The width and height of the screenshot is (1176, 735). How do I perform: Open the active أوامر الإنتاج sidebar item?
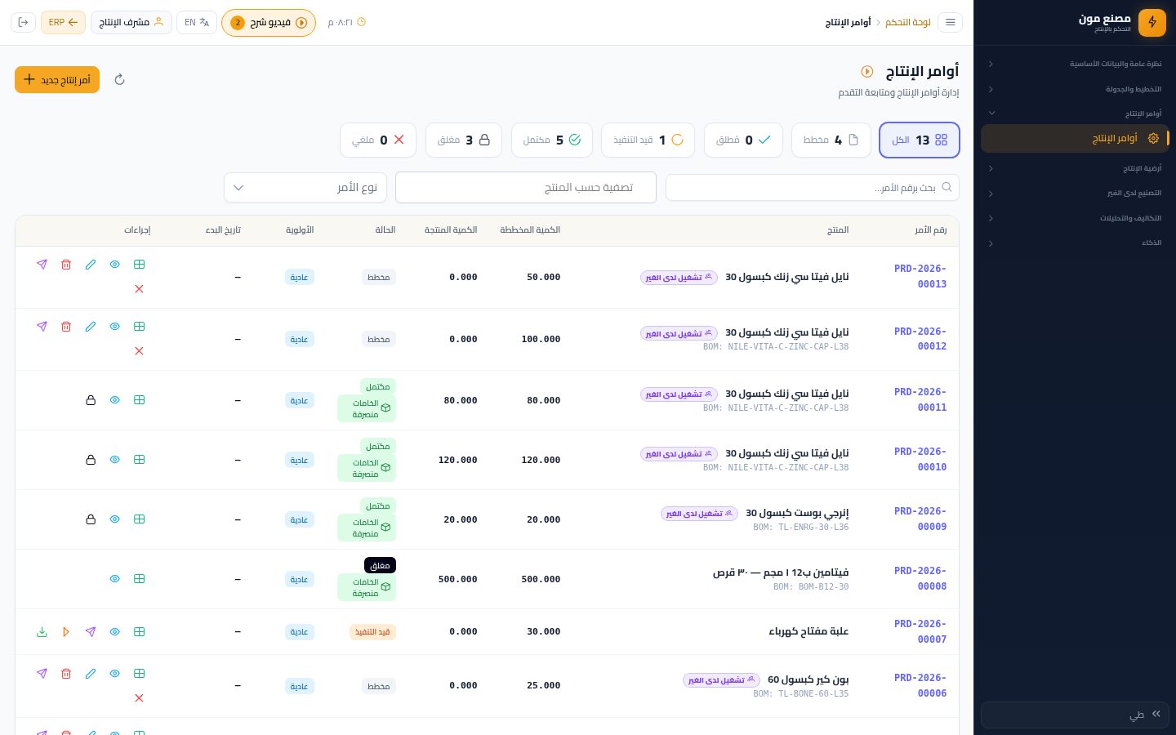1075,139
